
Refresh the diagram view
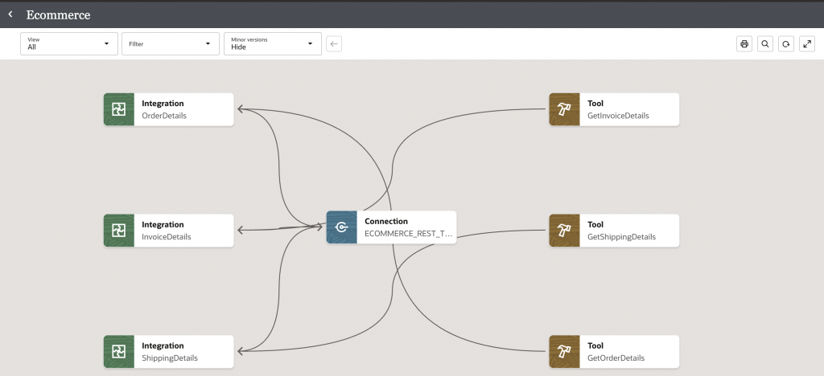[785, 44]
